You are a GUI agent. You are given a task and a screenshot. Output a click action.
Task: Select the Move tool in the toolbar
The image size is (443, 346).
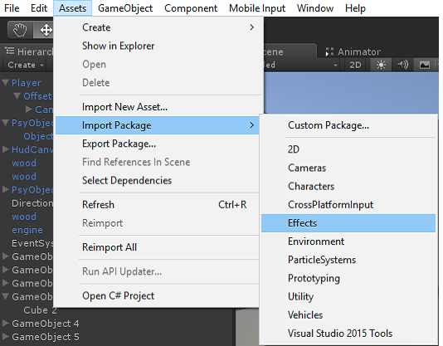pyautogui.click(x=43, y=30)
